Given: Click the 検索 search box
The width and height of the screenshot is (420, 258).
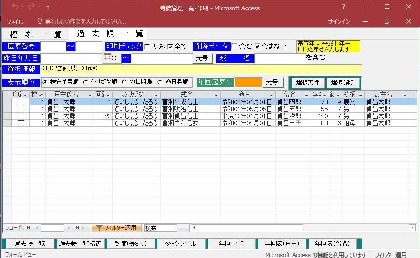Looking at the screenshot, I should [160, 228].
